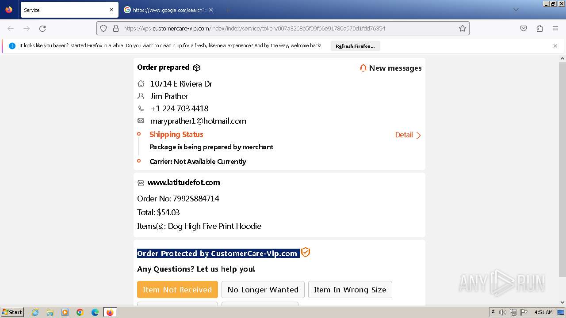Choose the No Longer Wanted option
566x318 pixels.
[x=263, y=290]
